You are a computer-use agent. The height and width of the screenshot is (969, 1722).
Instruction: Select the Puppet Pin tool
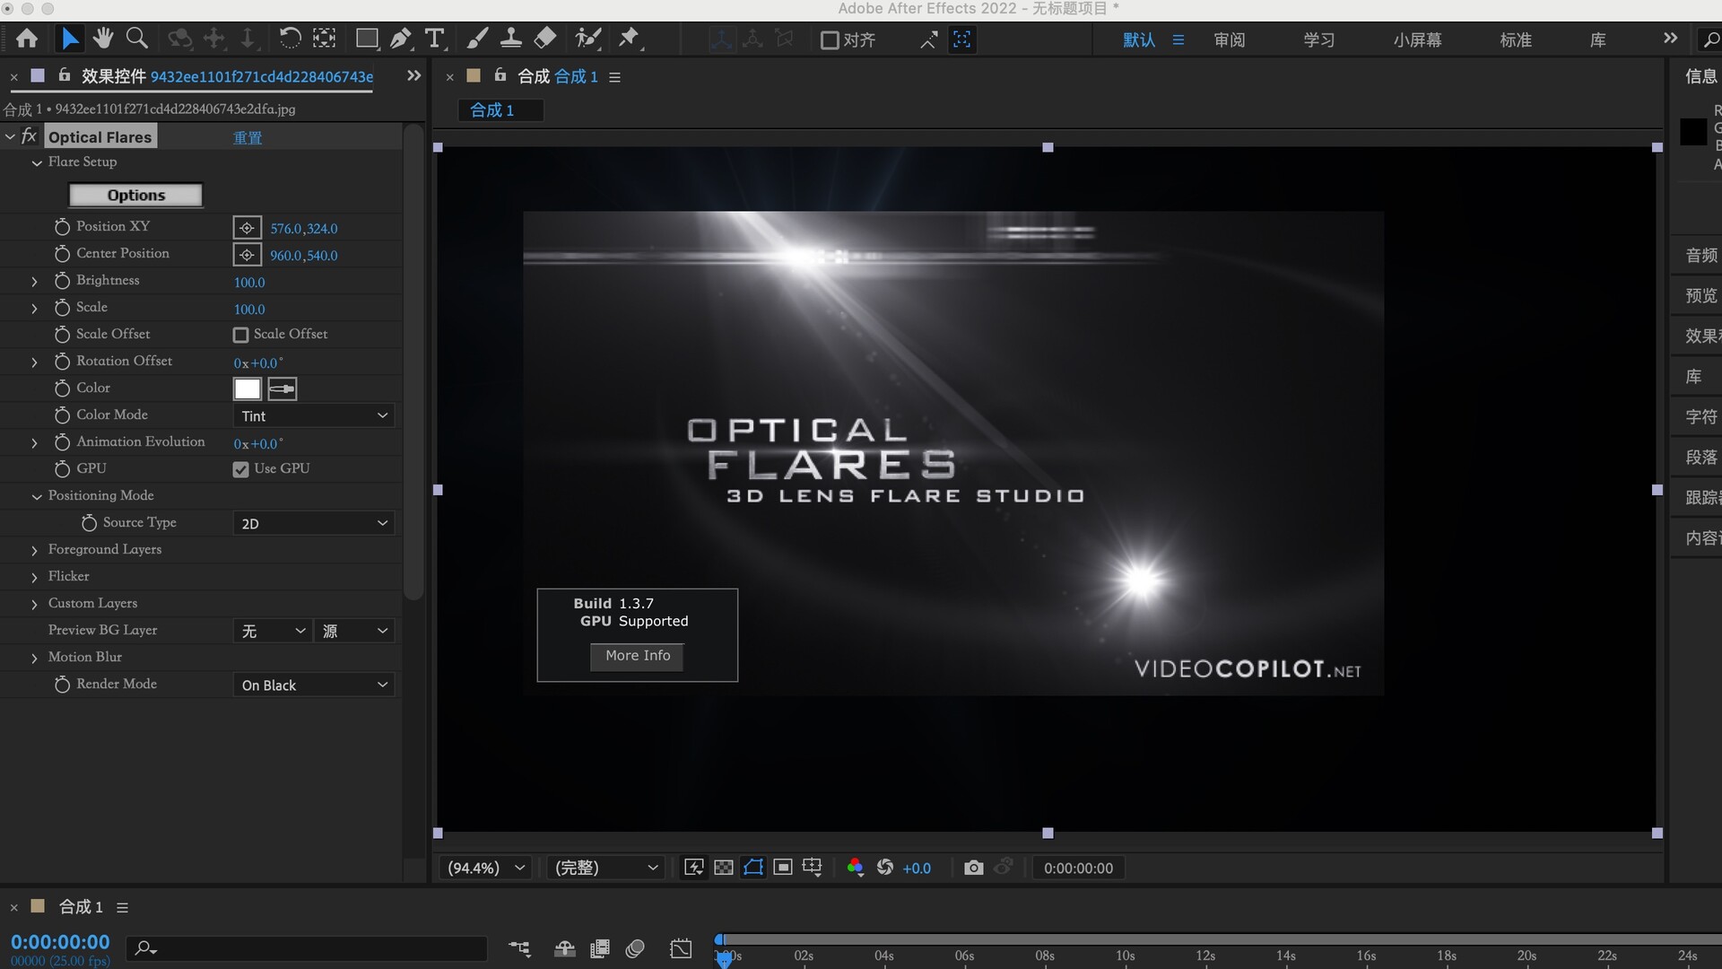[630, 39]
